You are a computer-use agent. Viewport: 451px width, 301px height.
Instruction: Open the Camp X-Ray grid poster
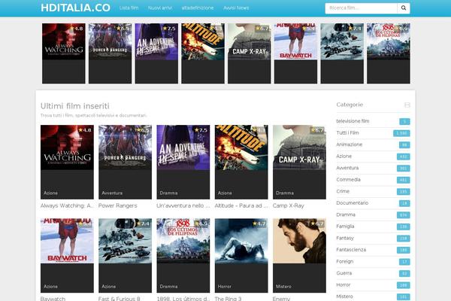(x=299, y=162)
